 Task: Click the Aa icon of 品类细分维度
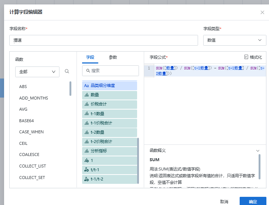pos(86,85)
